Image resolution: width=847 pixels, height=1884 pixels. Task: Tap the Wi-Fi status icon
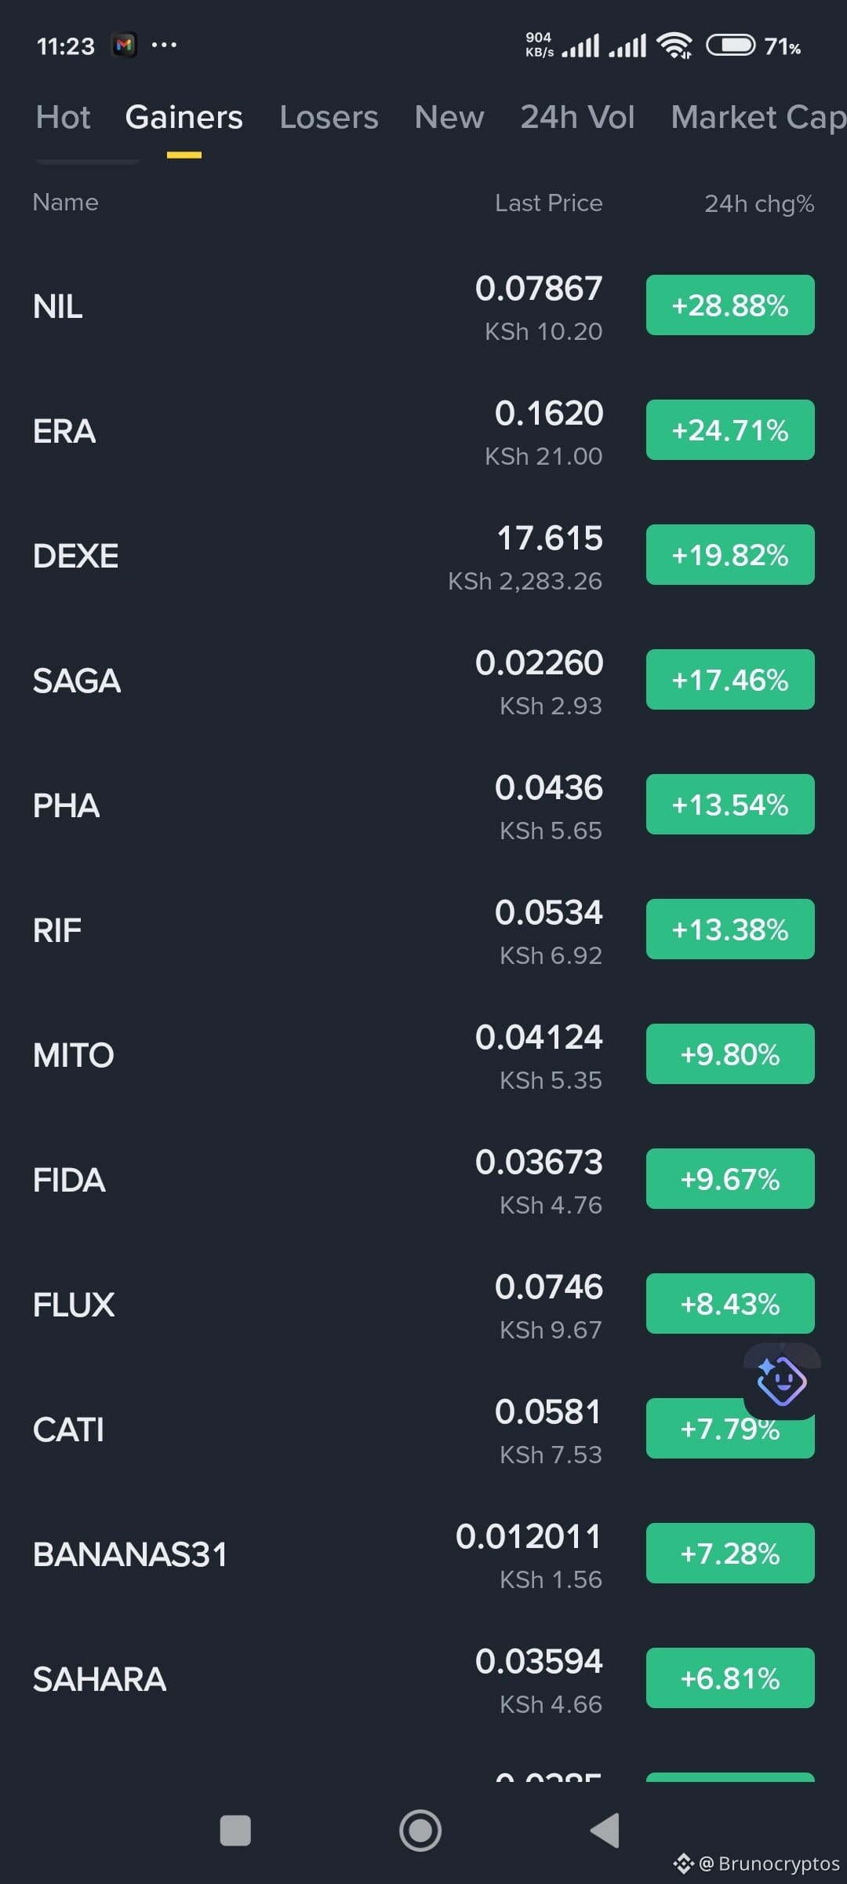(x=674, y=46)
